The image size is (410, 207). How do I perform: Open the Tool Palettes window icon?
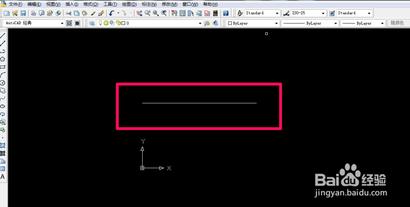pos(191,13)
